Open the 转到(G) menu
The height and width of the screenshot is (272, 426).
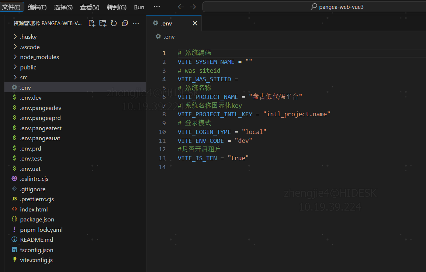pyautogui.click(x=117, y=7)
